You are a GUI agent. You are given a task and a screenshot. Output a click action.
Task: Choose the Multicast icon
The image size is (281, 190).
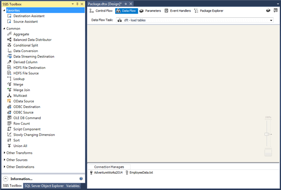(x=9, y=96)
